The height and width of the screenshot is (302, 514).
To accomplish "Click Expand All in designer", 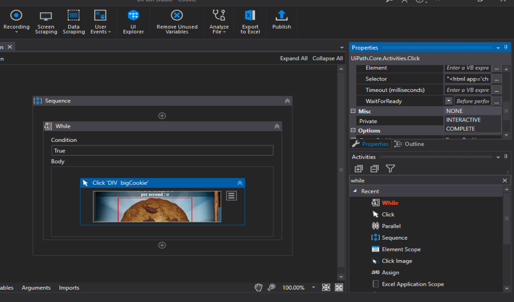I will point(294,58).
